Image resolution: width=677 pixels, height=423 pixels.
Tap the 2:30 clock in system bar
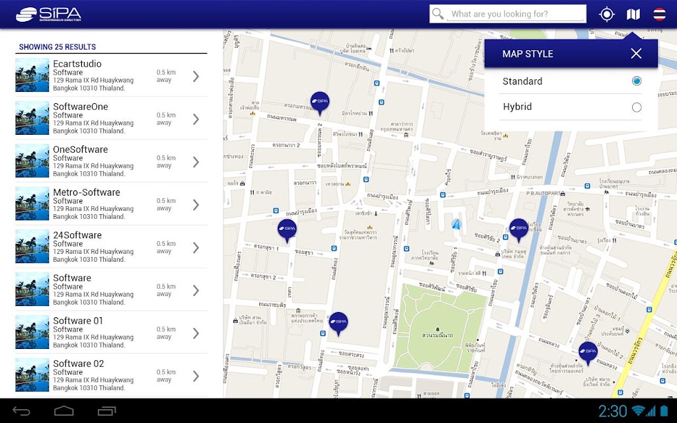click(613, 411)
